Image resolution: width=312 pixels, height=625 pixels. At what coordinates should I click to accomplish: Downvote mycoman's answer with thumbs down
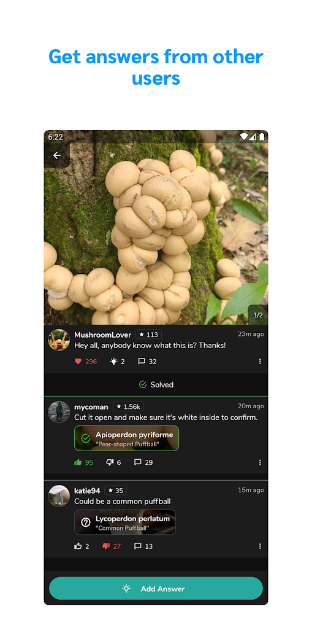pos(110,462)
